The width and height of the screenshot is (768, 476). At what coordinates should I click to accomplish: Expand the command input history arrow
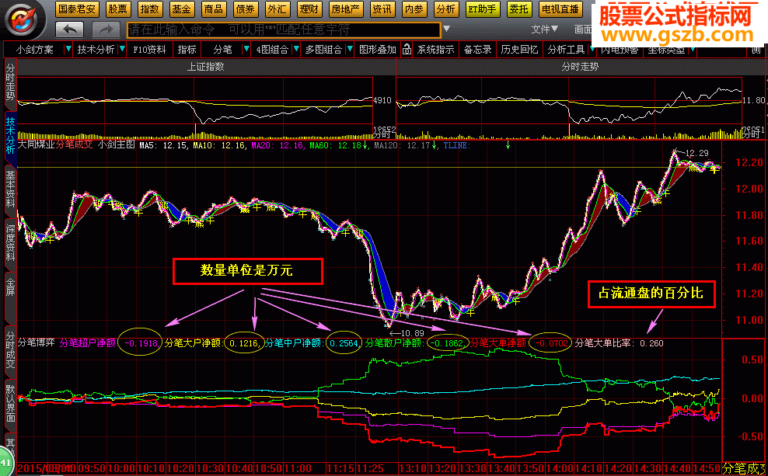point(446,30)
